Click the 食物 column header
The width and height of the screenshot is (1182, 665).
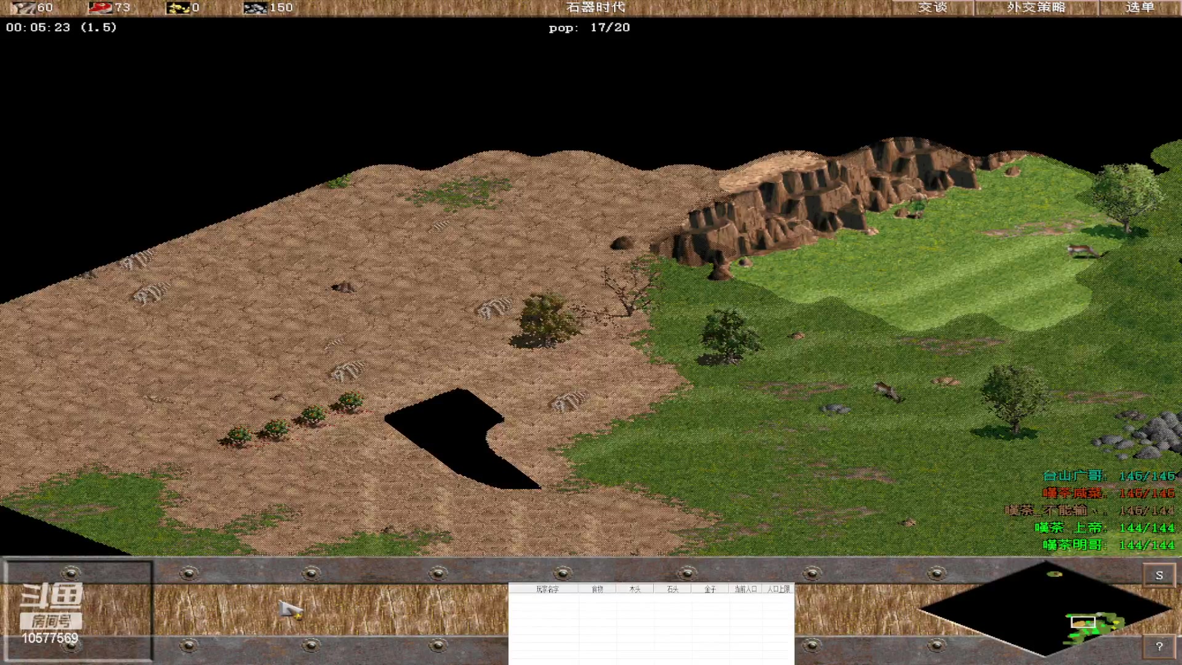click(x=597, y=589)
